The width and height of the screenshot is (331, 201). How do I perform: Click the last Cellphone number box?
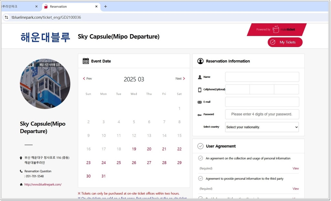click(286, 89)
